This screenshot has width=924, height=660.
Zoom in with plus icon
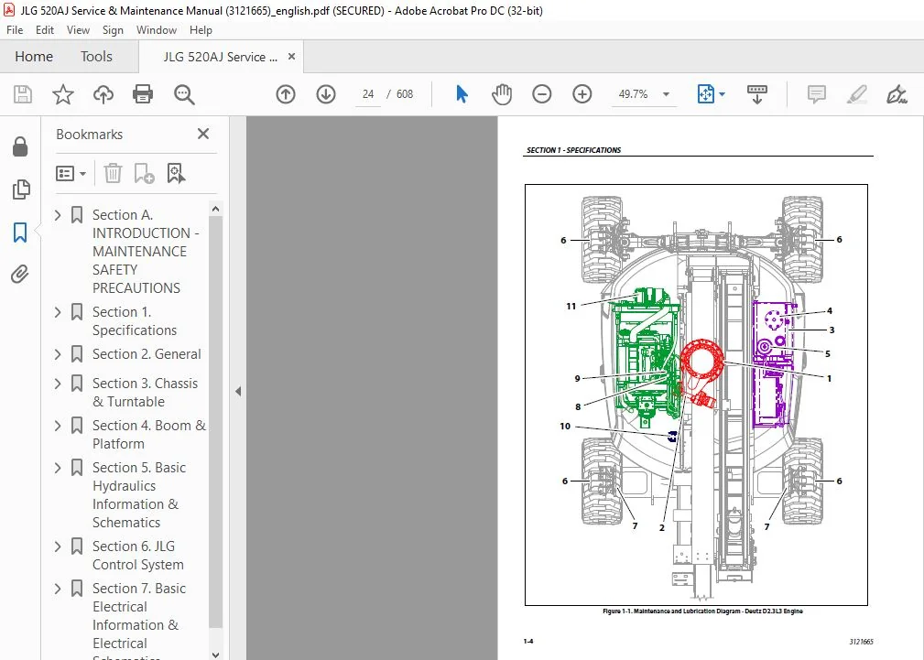(582, 94)
